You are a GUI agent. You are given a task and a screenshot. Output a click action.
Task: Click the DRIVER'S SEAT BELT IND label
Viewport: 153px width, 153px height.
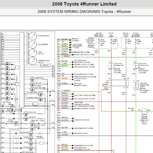pyautogui.click(x=40, y=87)
